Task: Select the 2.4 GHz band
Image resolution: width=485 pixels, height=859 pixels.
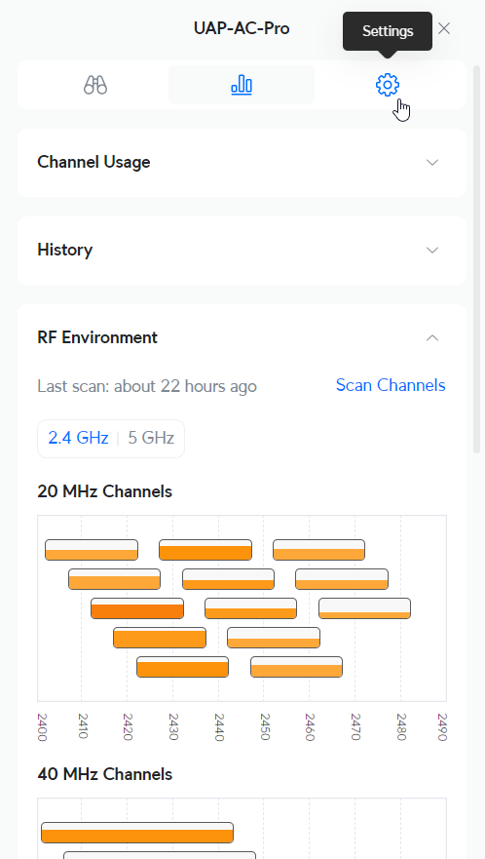Action: point(78,438)
